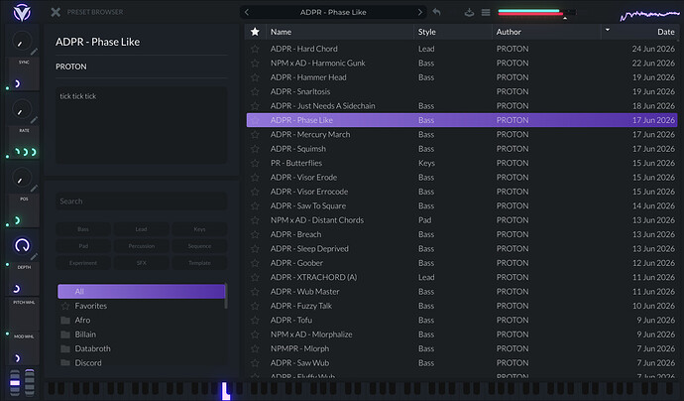Viewport: 684px width, 401px height.
Task: Open the hamburger menu icon
Action: pyautogui.click(x=486, y=12)
